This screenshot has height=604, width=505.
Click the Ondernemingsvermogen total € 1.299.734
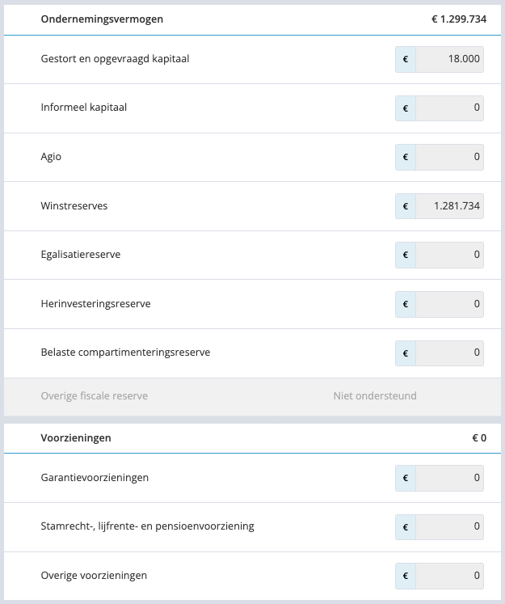[x=459, y=19]
